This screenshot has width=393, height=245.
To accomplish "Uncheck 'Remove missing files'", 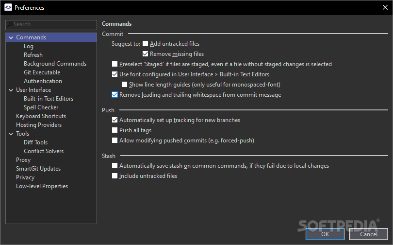I will [146, 54].
